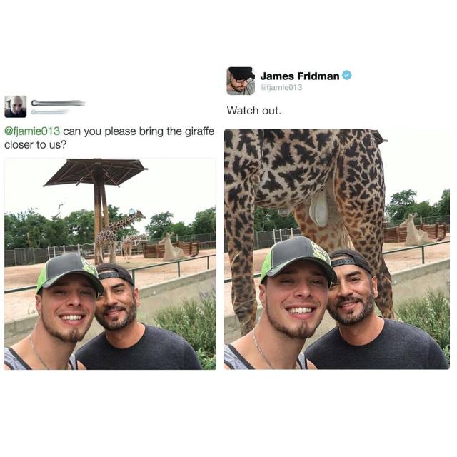
Task: Follow the green @fjamie013 mention link
Action: click(32, 131)
